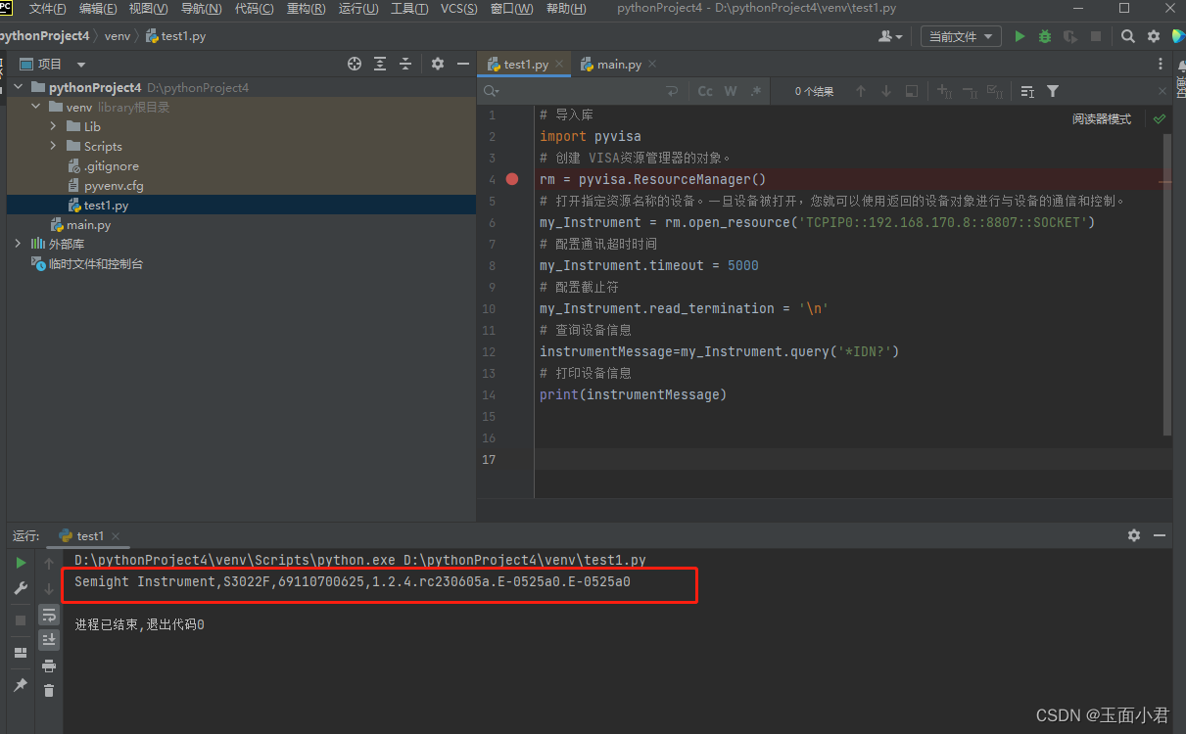Expand the Lib folder
Viewport: 1186px width, 734px height.
coord(54,126)
